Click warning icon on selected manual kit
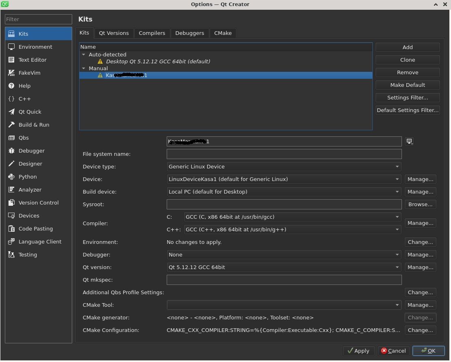Image resolution: width=451 pixels, height=362 pixels. [x=100, y=75]
